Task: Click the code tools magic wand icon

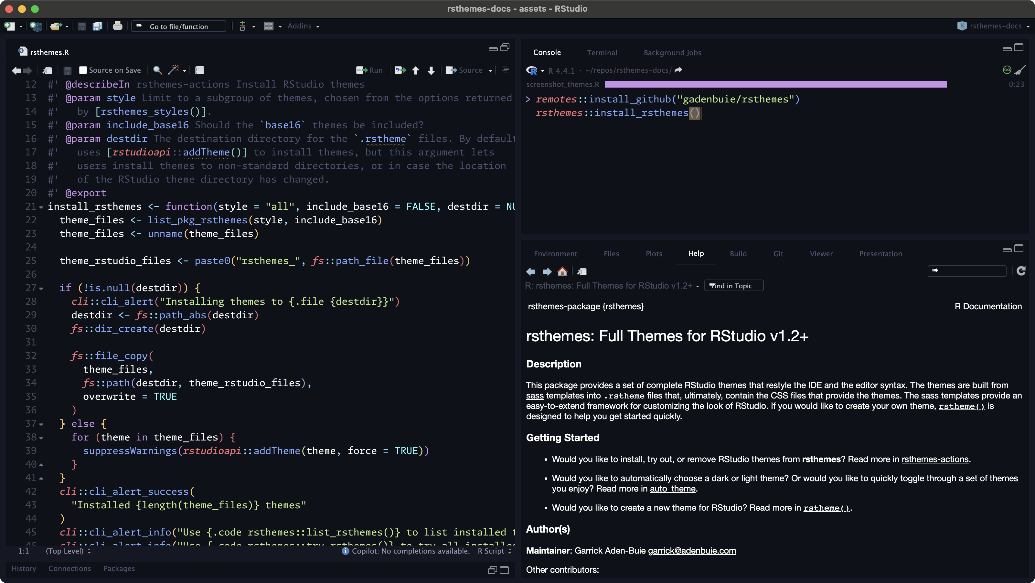Action: [x=174, y=70]
